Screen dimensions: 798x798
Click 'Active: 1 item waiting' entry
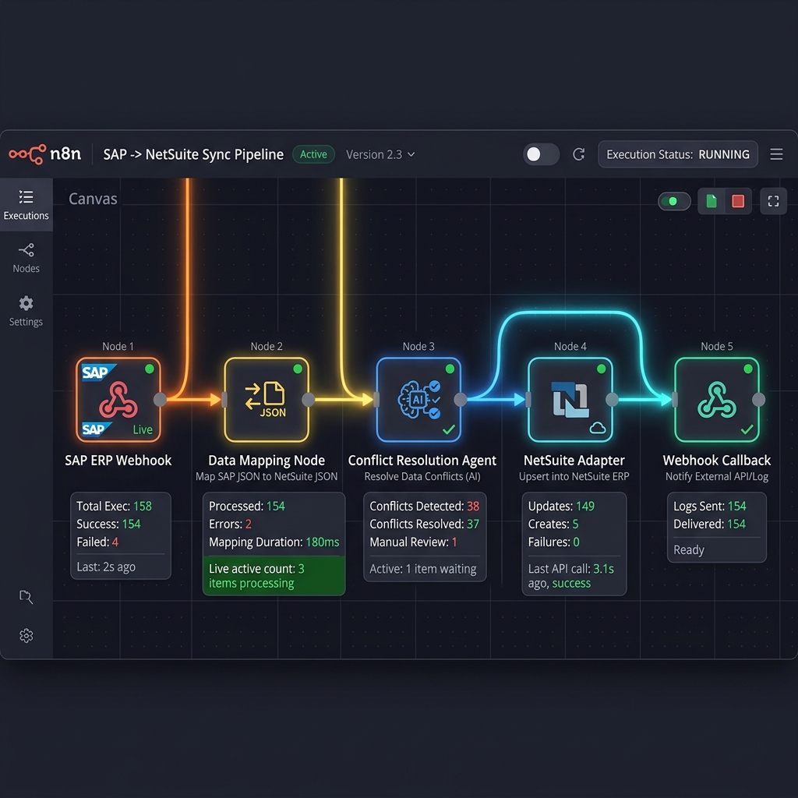click(423, 568)
